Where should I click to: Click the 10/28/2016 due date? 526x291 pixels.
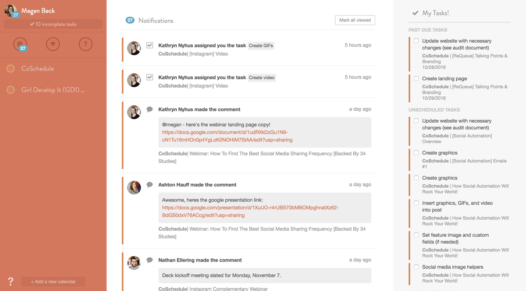[x=434, y=67]
